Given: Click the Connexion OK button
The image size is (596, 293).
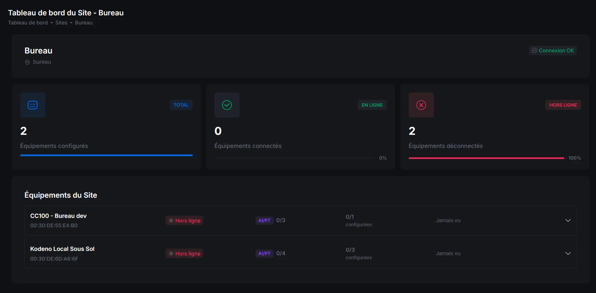Looking at the screenshot, I should (553, 50).
